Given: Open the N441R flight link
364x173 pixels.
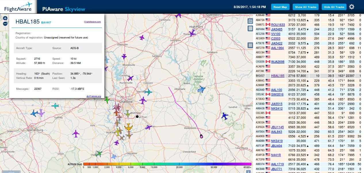Looking at the screenshot, I should [x=276, y=155].
